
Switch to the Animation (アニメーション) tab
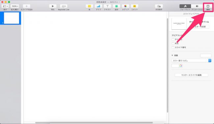197,6
